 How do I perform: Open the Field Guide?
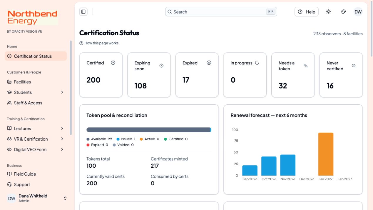[36, 174]
